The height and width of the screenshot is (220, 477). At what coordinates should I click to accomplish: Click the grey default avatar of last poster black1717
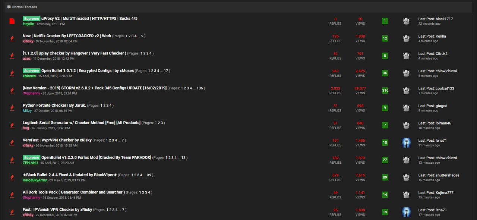pyautogui.click(x=406, y=21)
